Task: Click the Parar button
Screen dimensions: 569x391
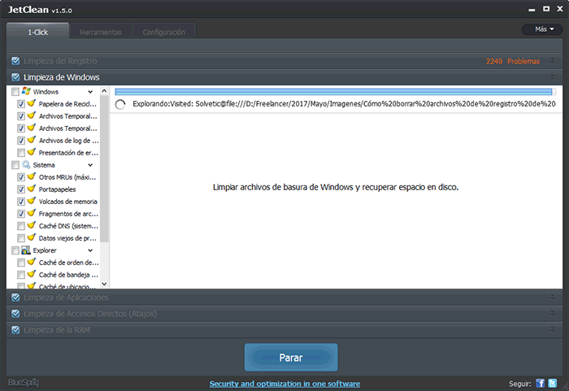Action: 291,358
